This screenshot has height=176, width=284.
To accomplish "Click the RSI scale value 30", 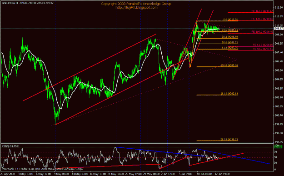I will 275,163.
